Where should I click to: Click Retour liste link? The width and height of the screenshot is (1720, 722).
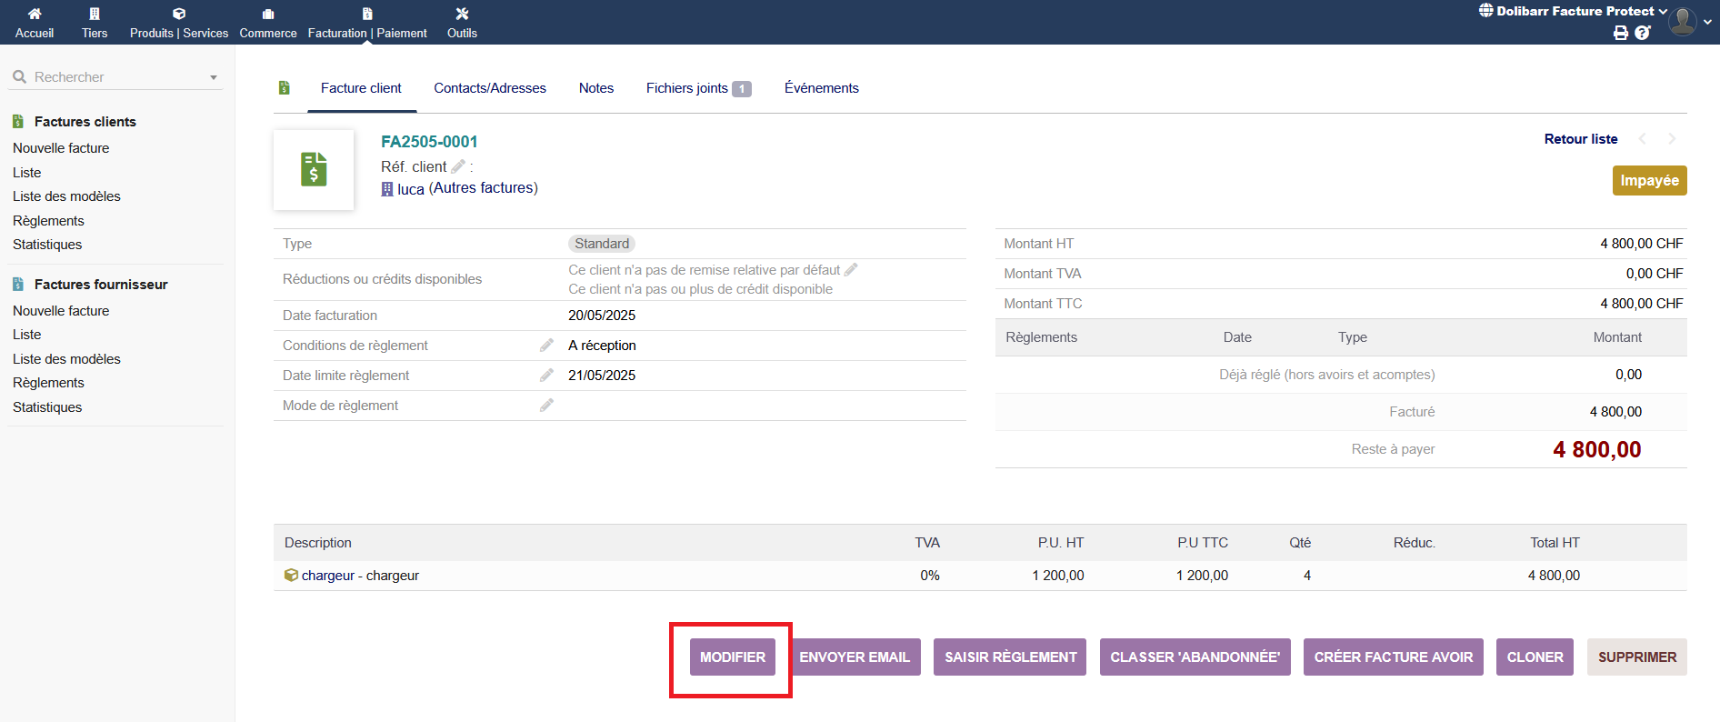pyautogui.click(x=1580, y=139)
